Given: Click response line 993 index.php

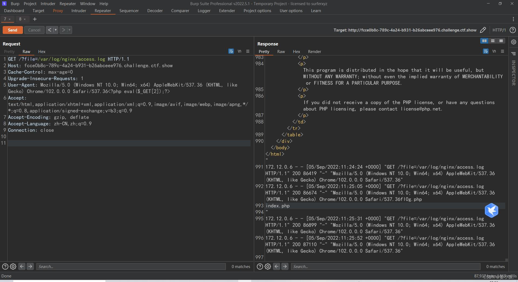Looking at the screenshot, I should click(278, 206).
